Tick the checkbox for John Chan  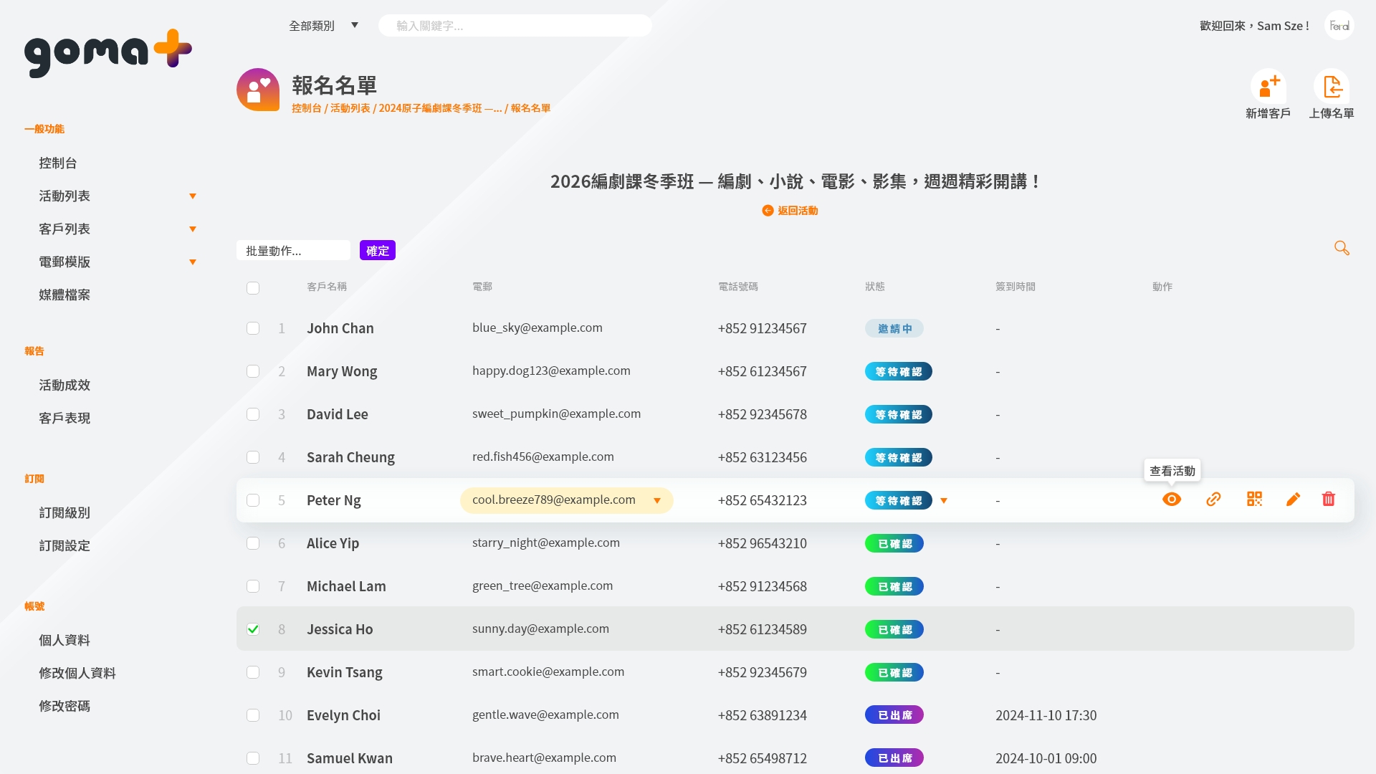[253, 328]
